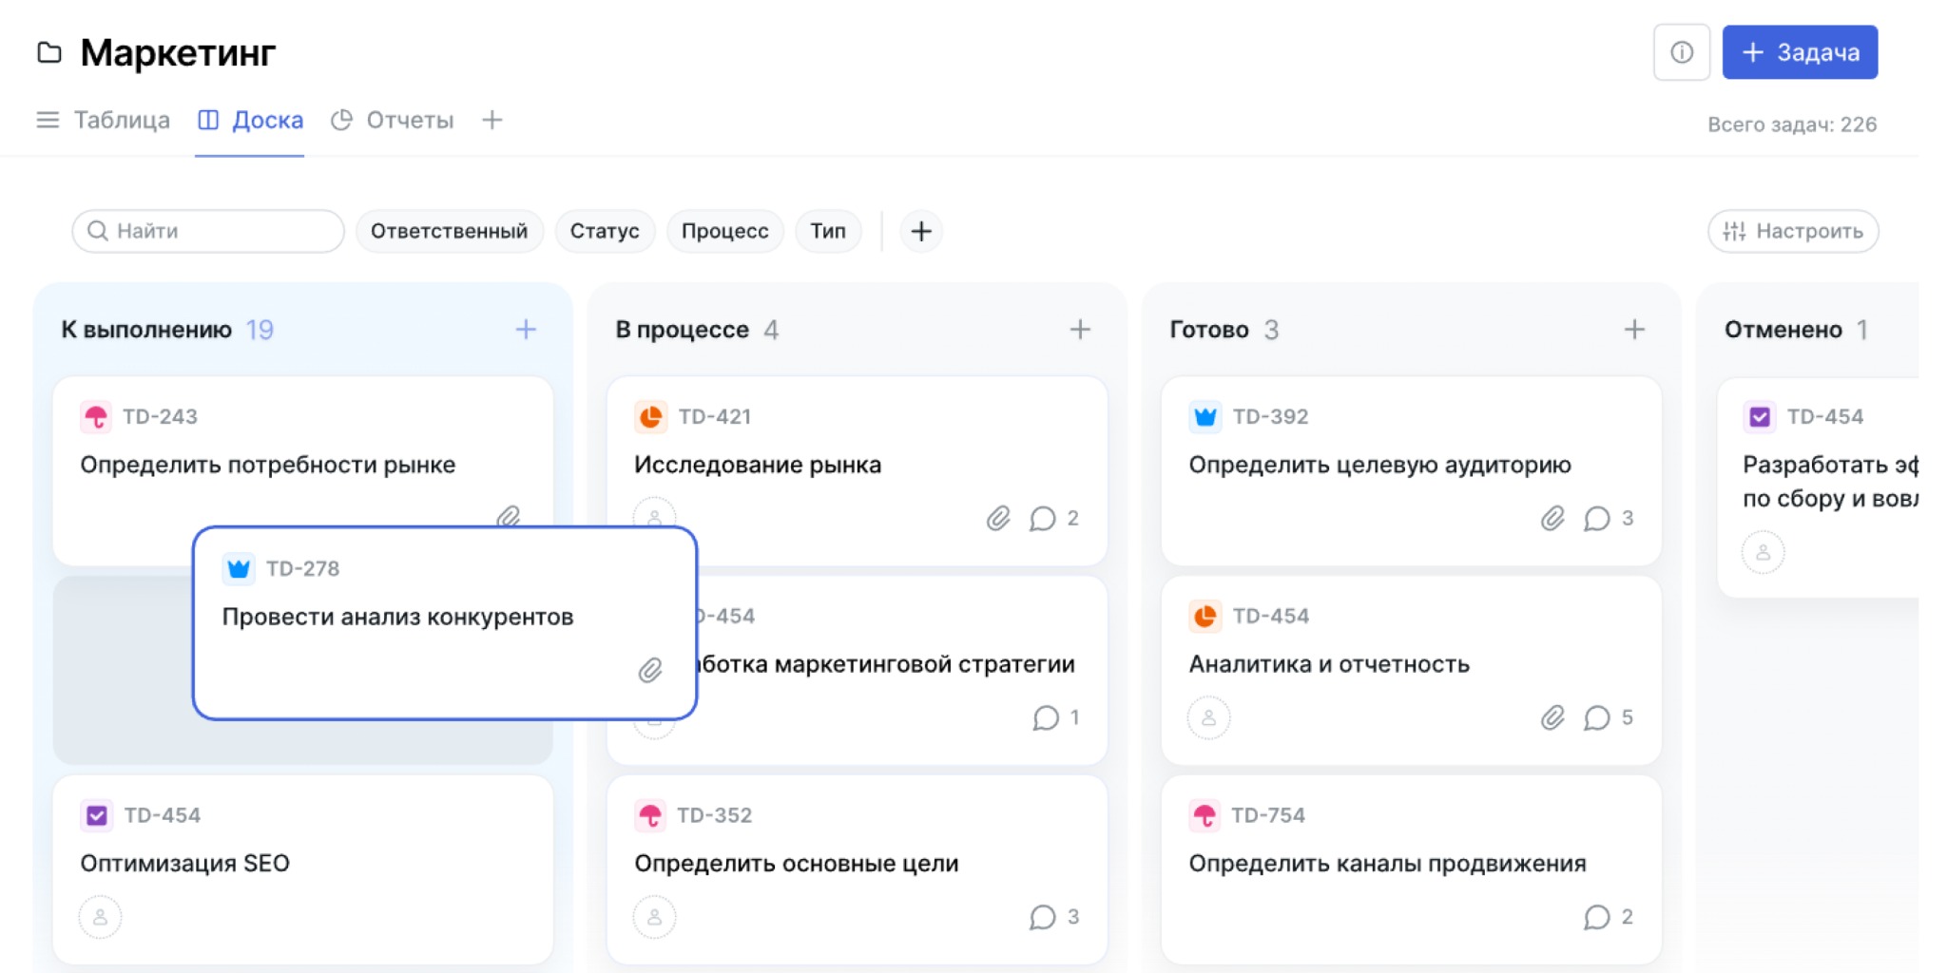Click the crown icon on TD-278 card

(239, 568)
